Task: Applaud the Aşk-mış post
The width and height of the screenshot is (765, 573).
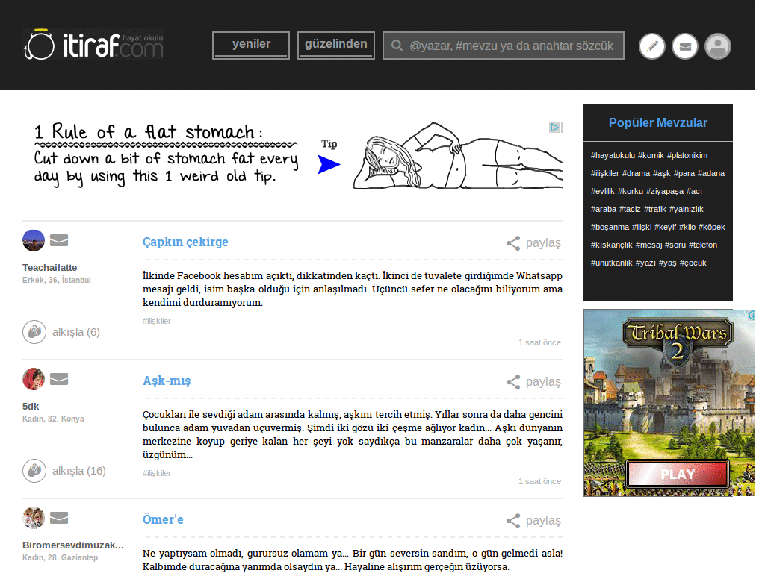Action: (64, 471)
